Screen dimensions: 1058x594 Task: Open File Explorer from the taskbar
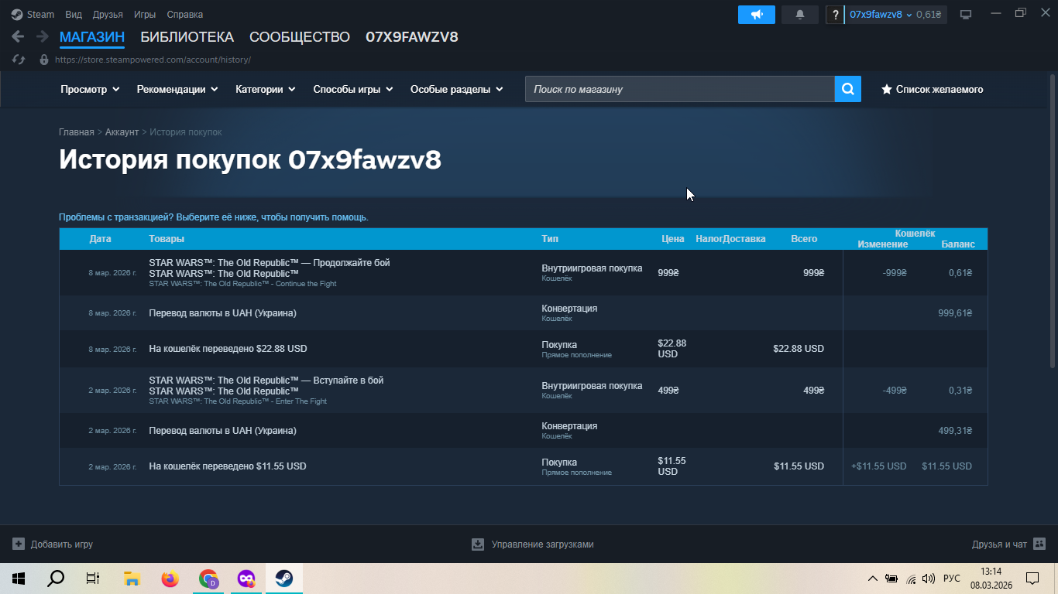[x=132, y=578]
